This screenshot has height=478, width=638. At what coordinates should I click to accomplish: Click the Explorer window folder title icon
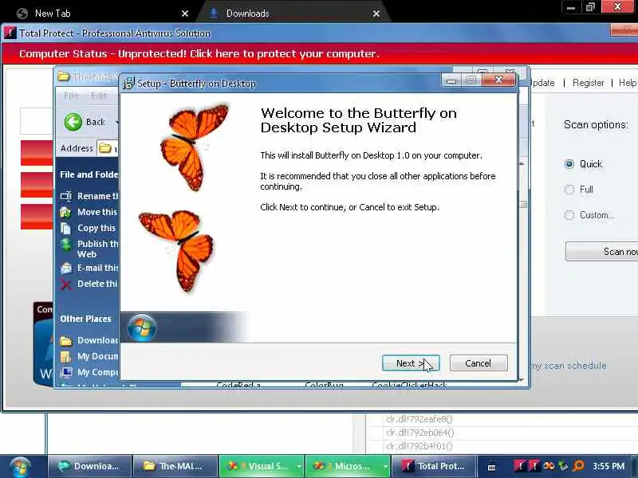click(x=64, y=76)
